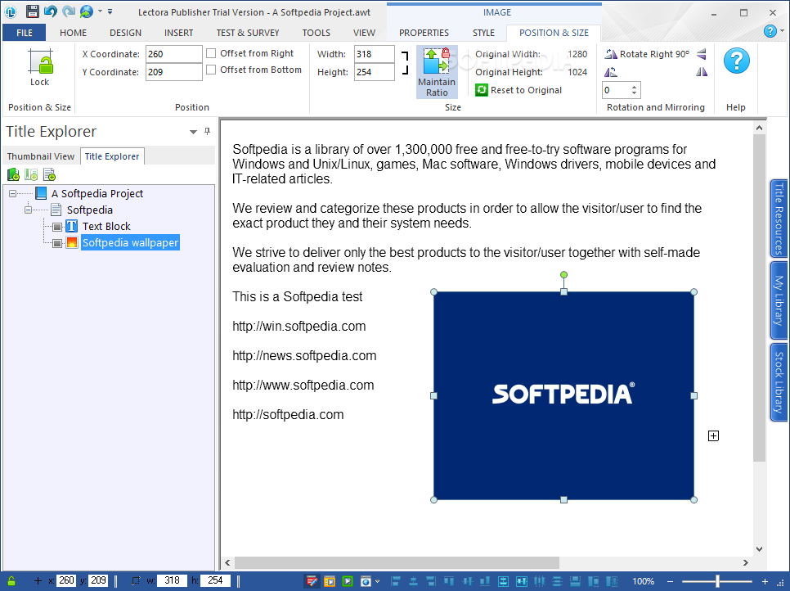Screen dimensions: 790x591
Task: Click the flip horizontal mirror icon
Action: coord(702,72)
